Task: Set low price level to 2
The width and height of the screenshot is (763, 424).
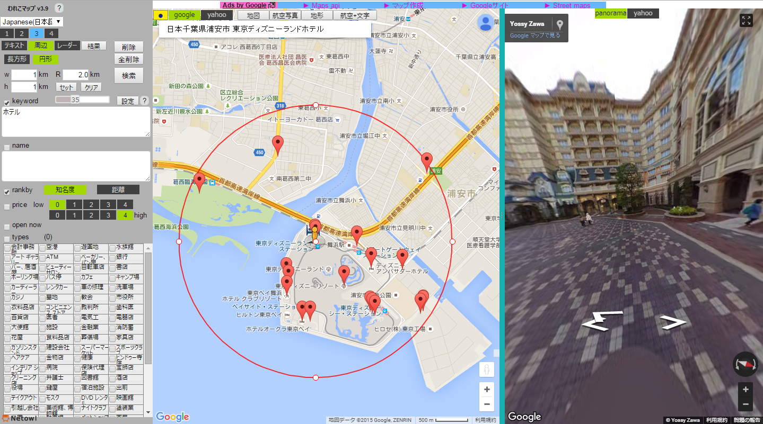Action: pos(92,204)
